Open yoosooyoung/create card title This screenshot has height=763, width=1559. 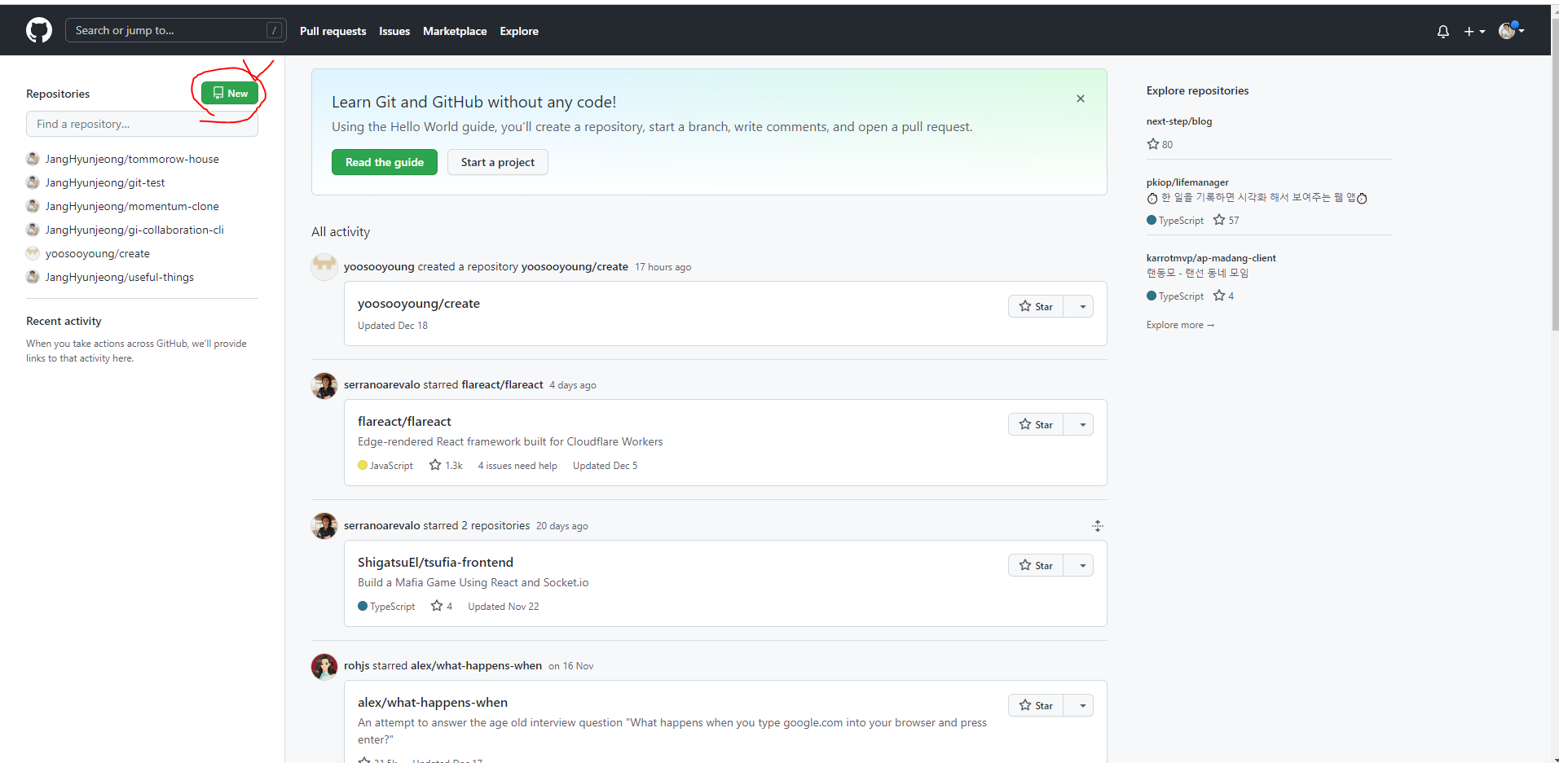coord(419,304)
